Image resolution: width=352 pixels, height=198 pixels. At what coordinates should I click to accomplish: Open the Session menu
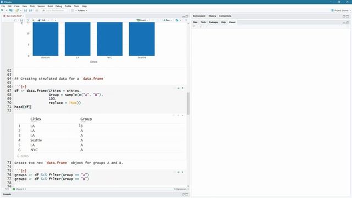[x=41, y=6]
